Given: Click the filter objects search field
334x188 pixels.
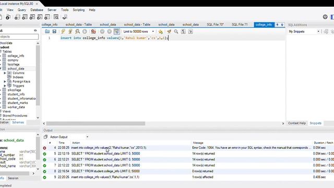Looking at the screenshot, I should [x=19, y=37].
